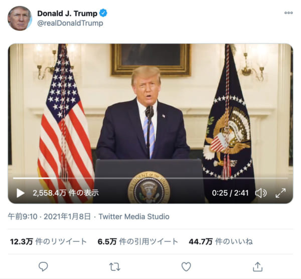Click the share upload icon

[258, 266]
